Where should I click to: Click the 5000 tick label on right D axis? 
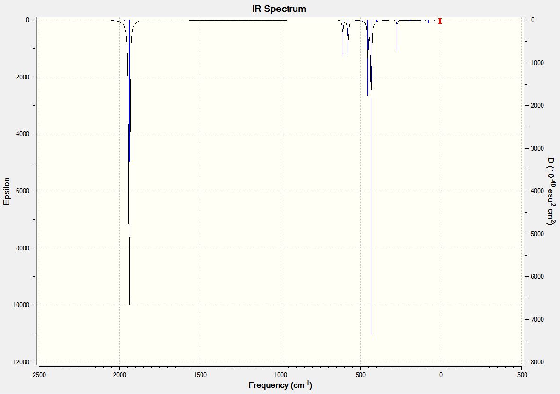point(537,234)
